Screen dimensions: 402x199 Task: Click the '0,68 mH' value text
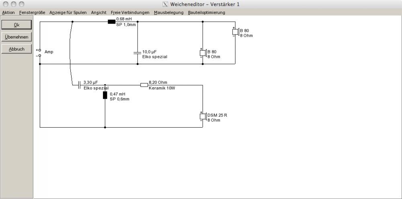tap(124, 19)
